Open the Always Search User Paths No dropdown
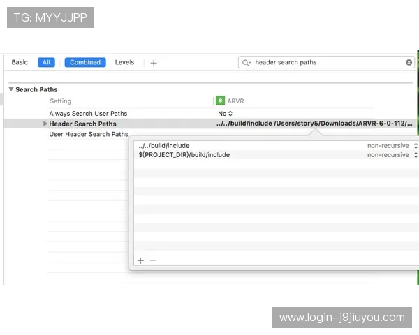Image resolution: width=419 pixels, height=335 pixels. (x=225, y=113)
